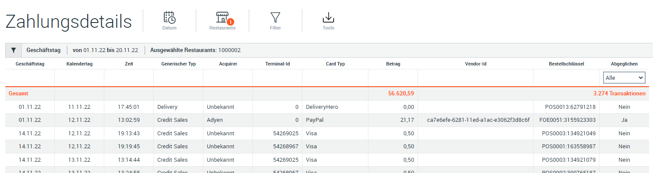Screen dimensions: 653x173
Task: Click the Vendor-Id column filter field
Action: point(476,78)
